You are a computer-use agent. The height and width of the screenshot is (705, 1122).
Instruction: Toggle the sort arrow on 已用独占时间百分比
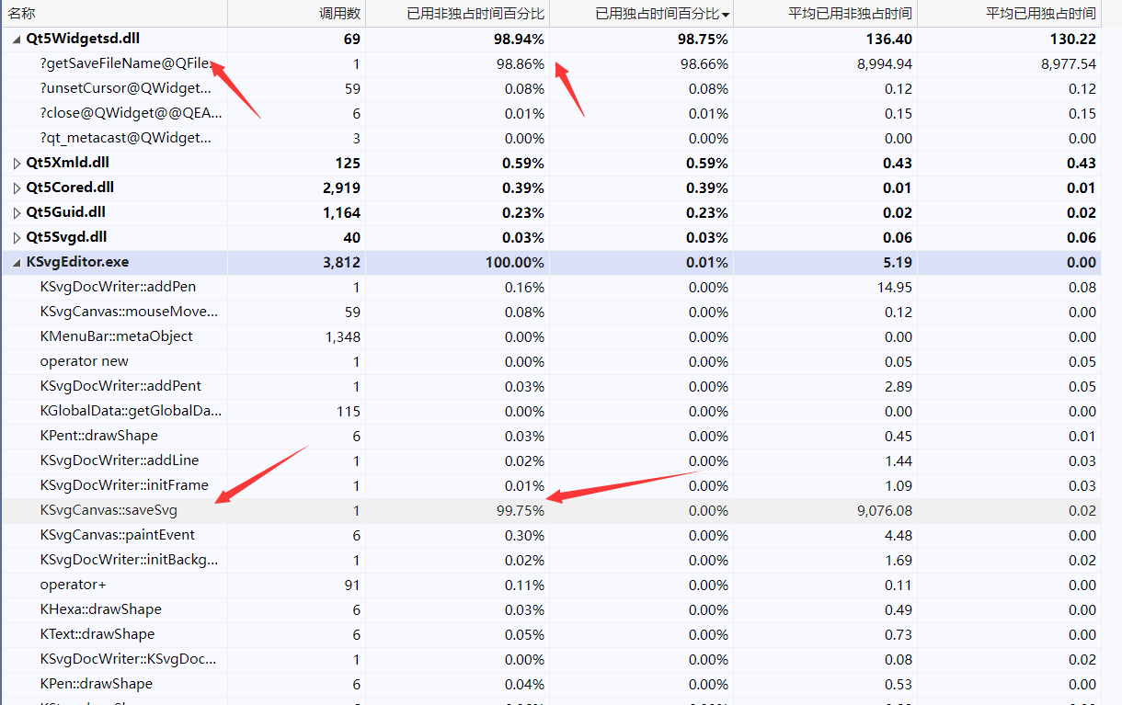click(x=727, y=15)
